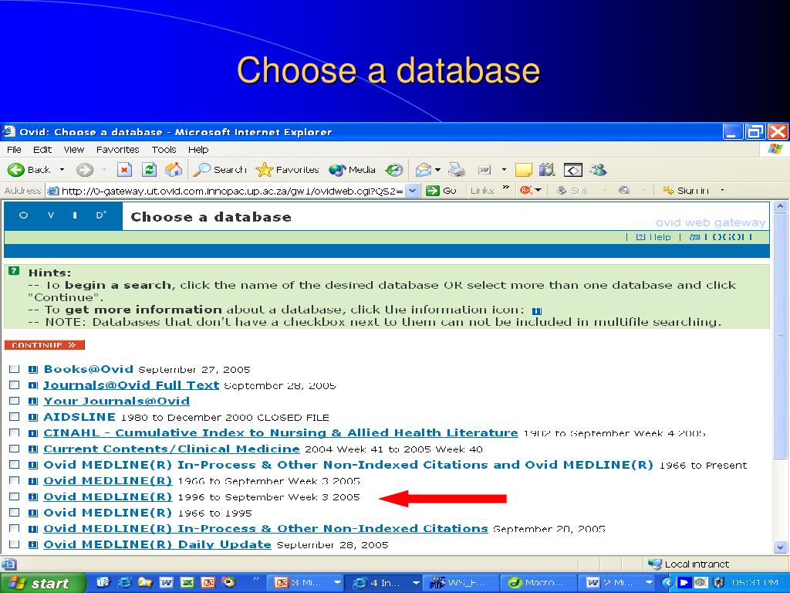Go Back in Internet Explorer

coord(29,170)
